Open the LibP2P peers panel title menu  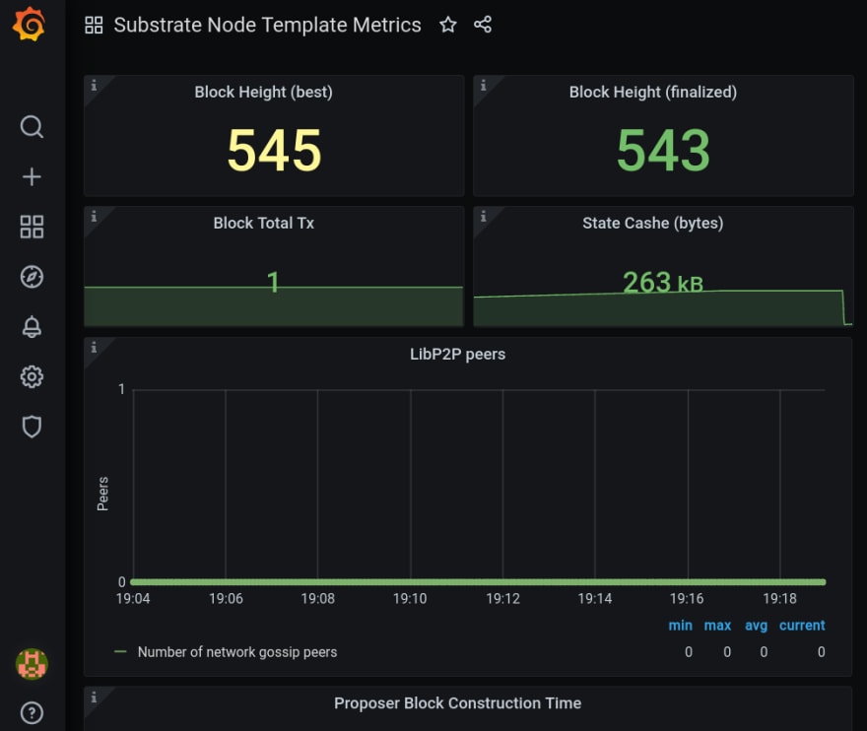457,354
